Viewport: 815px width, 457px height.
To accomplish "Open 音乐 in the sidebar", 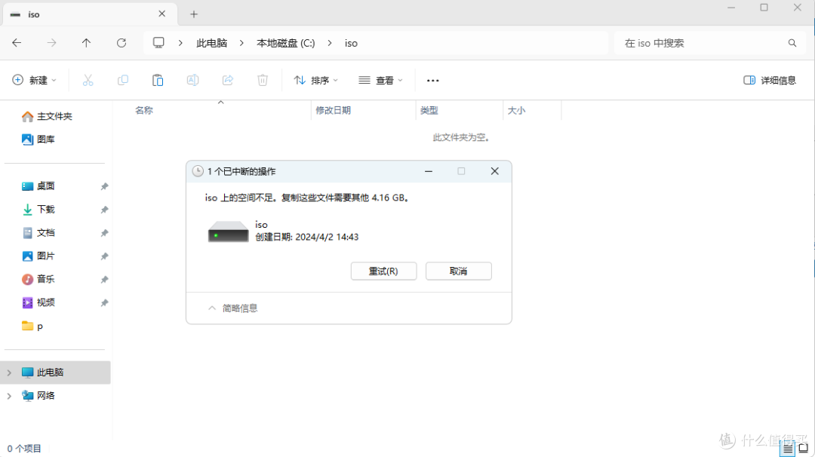I will tap(38, 279).
